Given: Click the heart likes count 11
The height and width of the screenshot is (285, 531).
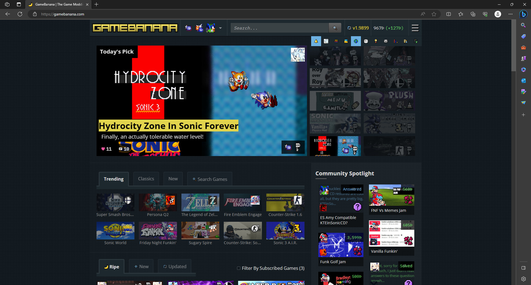Looking at the screenshot, I should [x=106, y=149].
